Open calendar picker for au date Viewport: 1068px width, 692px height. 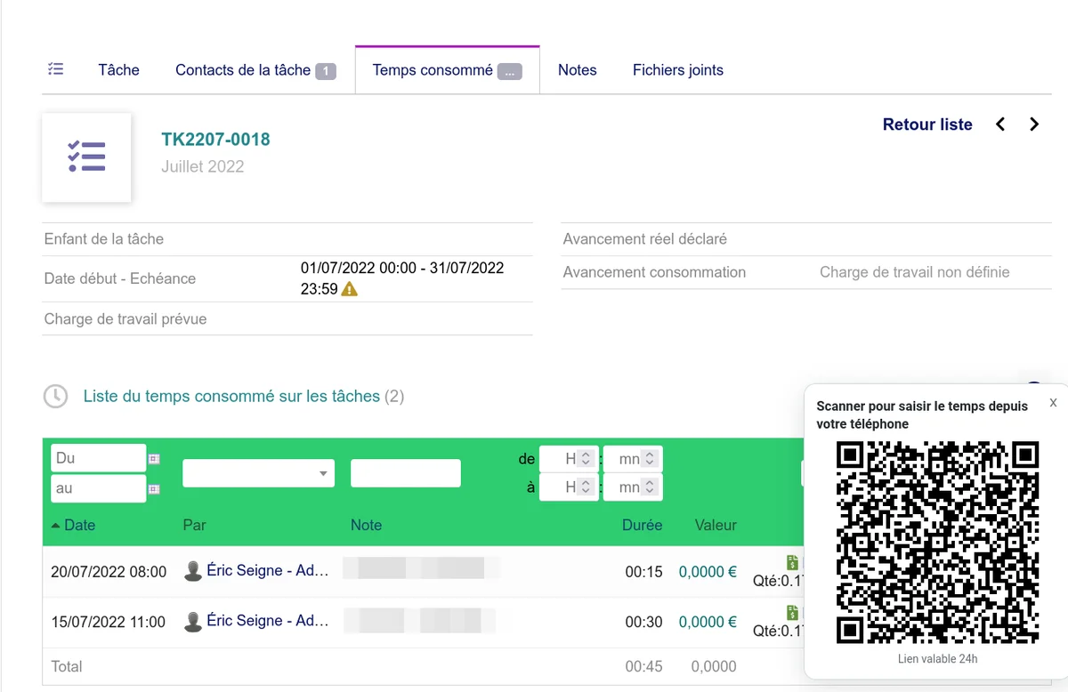pos(154,489)
